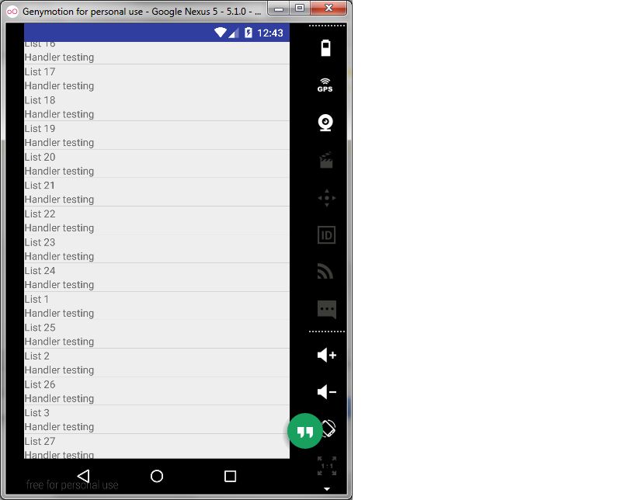Select the List 26 item
The height and width of the screenshot is (500, 636).
pos(157,391)
